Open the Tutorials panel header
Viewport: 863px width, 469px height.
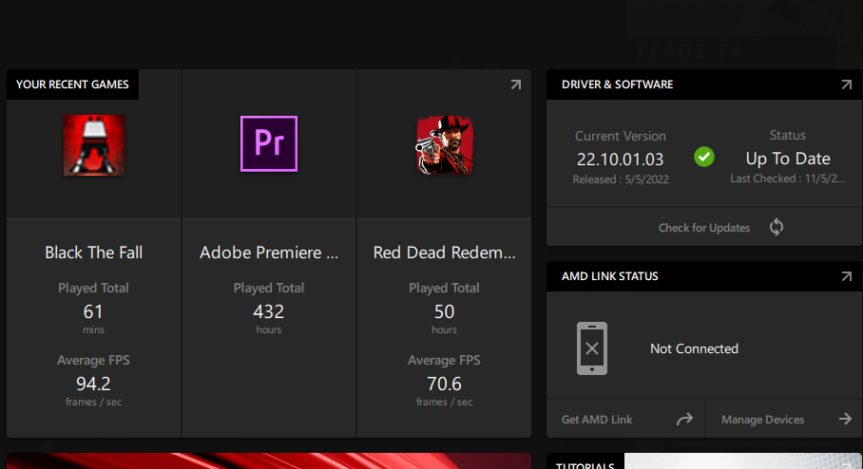click(x=585, y=464)
